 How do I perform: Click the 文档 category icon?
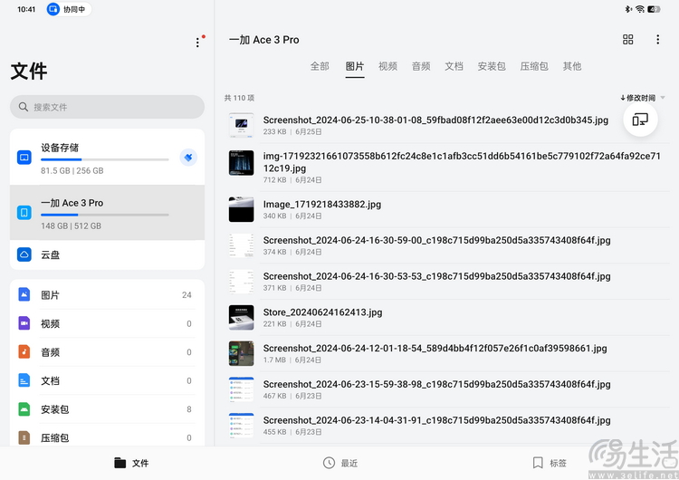24,380
